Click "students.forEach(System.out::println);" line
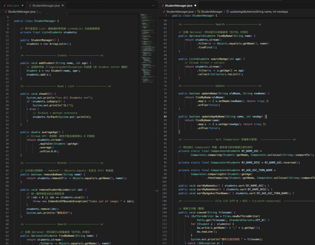315x245 pixels. [x=62, y=117]
